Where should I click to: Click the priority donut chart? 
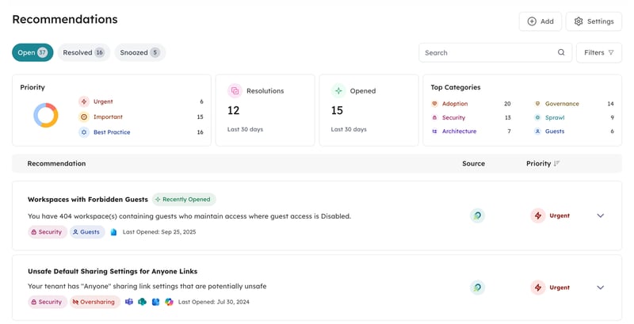pyautogui.click(x=46, y=116)
